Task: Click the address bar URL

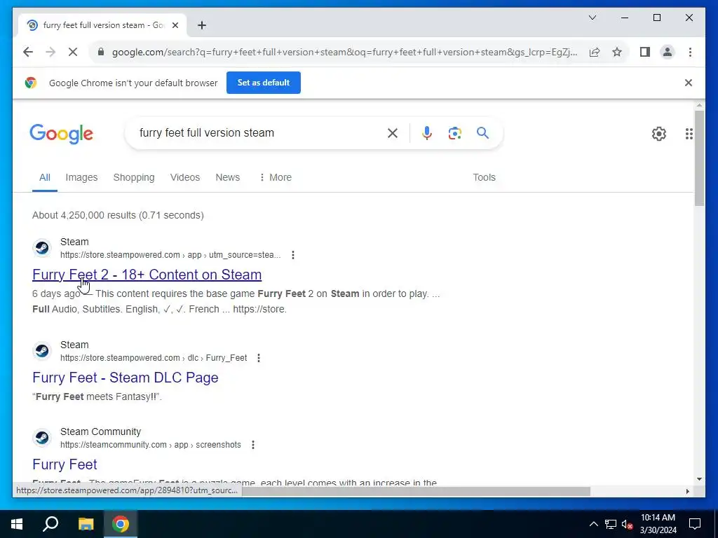Action: pyautogui.click(x=344, y=52)
